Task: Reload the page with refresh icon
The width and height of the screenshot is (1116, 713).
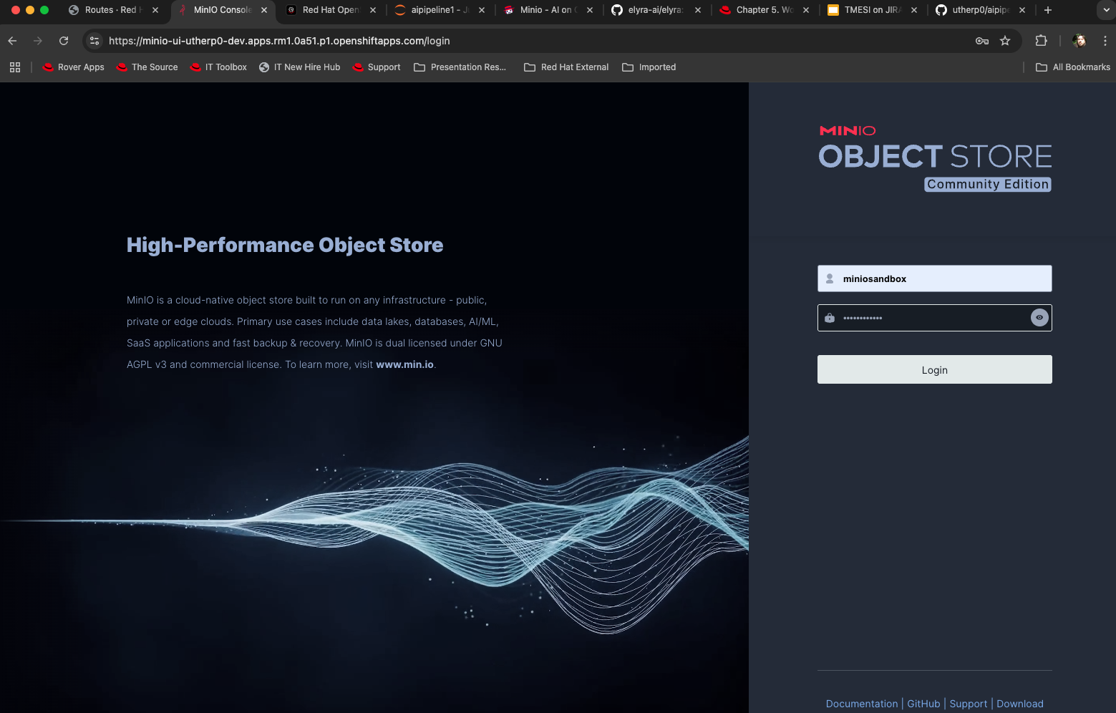Action: tap(64, 41)
